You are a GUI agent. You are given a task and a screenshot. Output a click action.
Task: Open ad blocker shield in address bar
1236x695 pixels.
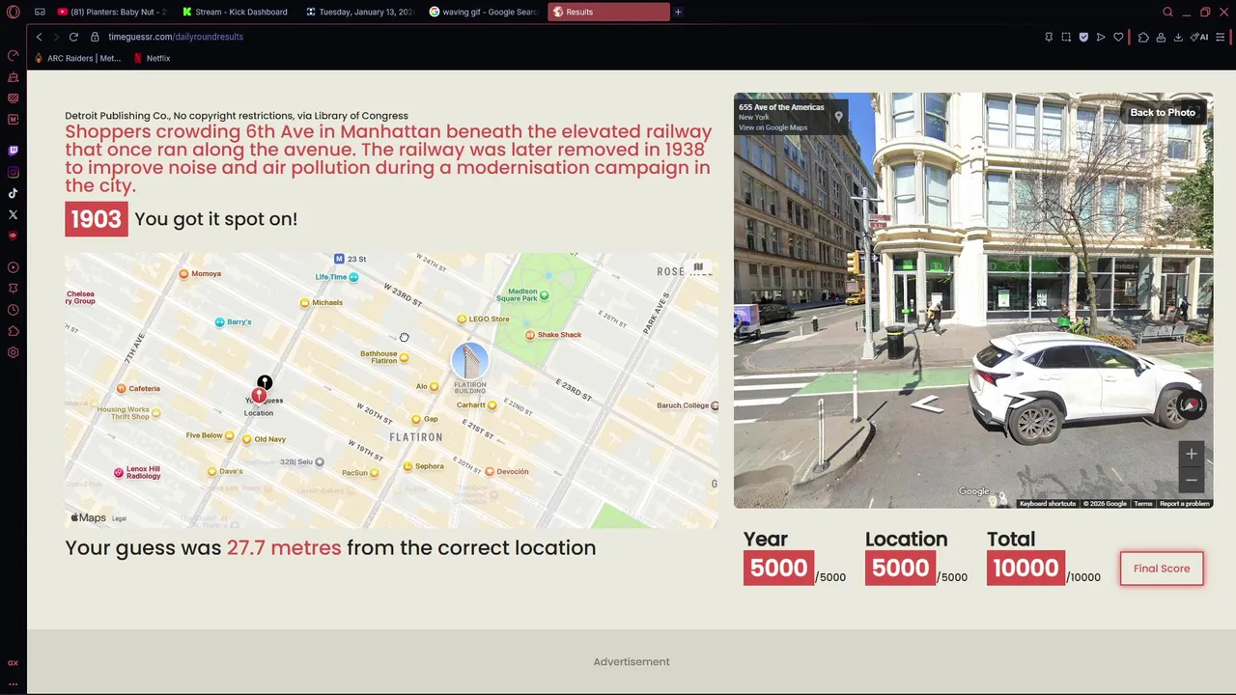click(x=1083, y=37)
